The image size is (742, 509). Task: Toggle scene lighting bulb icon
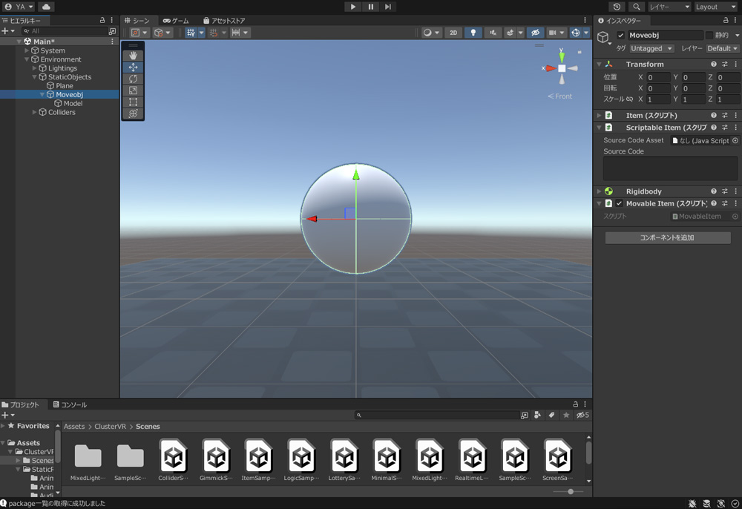tap(473, 33)
